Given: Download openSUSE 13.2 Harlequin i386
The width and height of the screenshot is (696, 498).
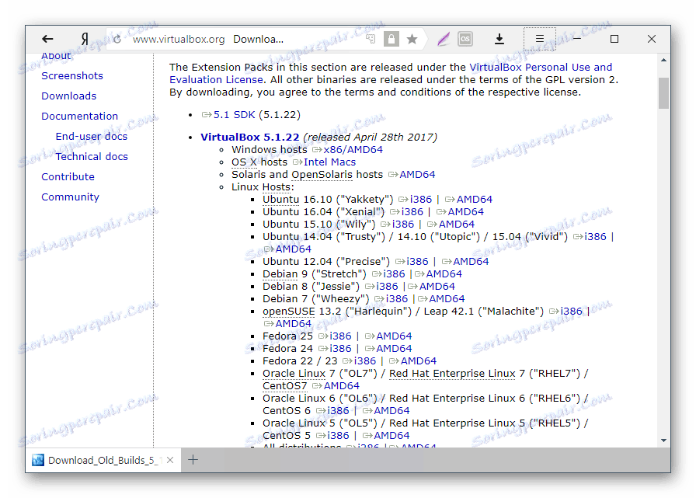Looking at the screenshot, I should click(571, 311).
